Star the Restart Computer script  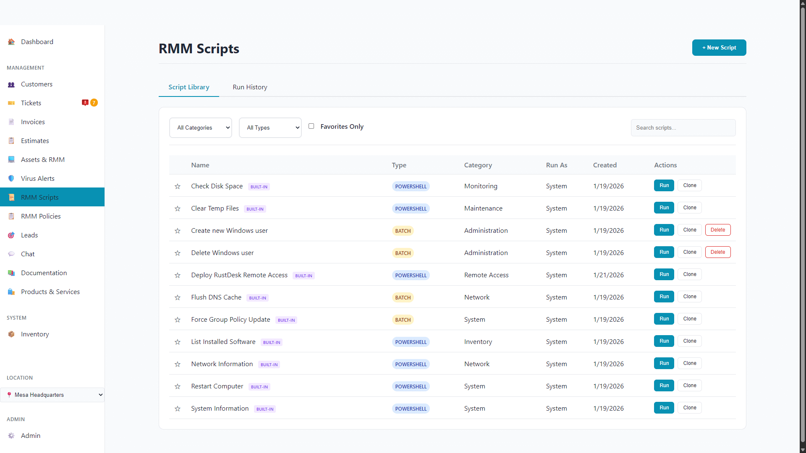[178, 386]
